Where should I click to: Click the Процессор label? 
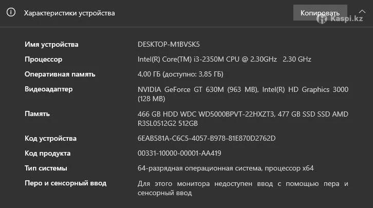tap(43, 59)
